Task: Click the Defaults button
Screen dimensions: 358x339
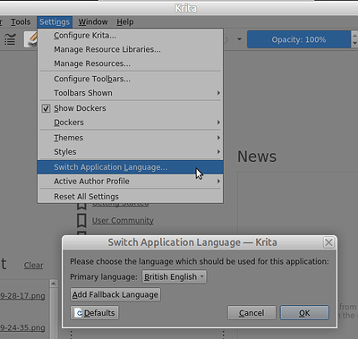Action: pos(95,313)
